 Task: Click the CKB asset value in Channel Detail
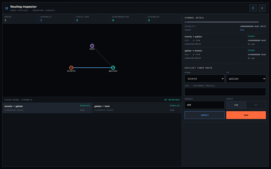coord(242,30)
